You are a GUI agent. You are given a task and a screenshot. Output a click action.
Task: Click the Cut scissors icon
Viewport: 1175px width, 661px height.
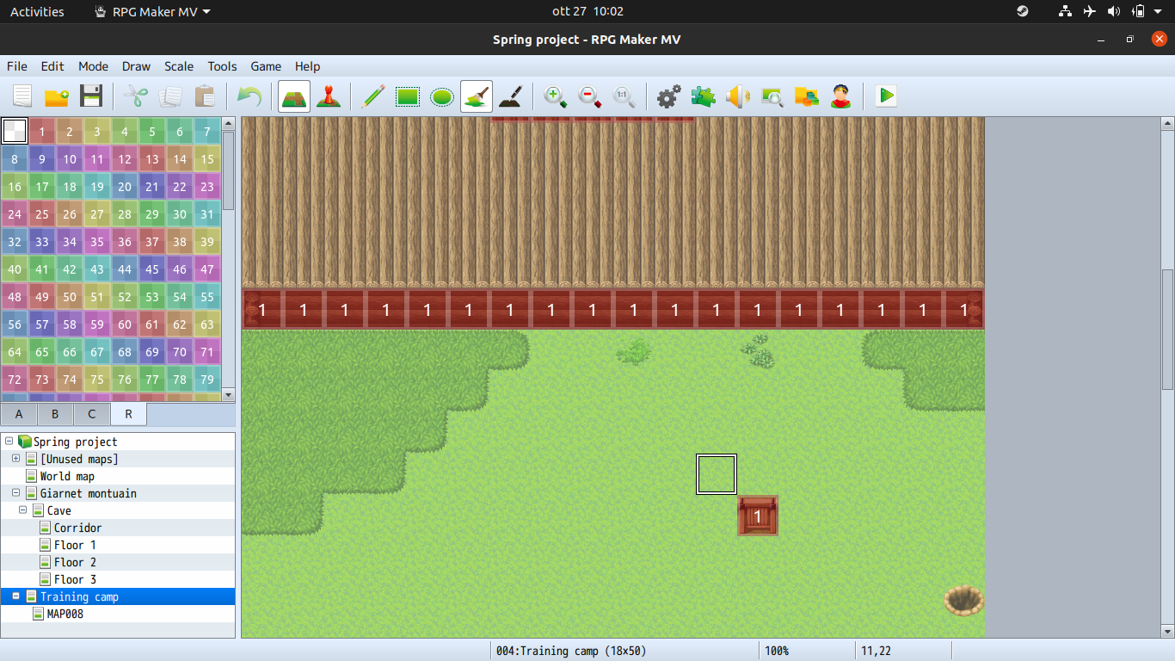pyautogui.click(x=136, y=96)
